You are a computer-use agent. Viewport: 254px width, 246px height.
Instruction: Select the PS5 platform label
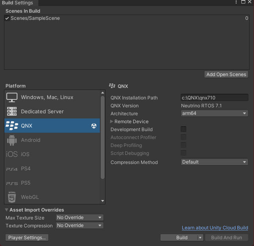[x=26, y=183]
